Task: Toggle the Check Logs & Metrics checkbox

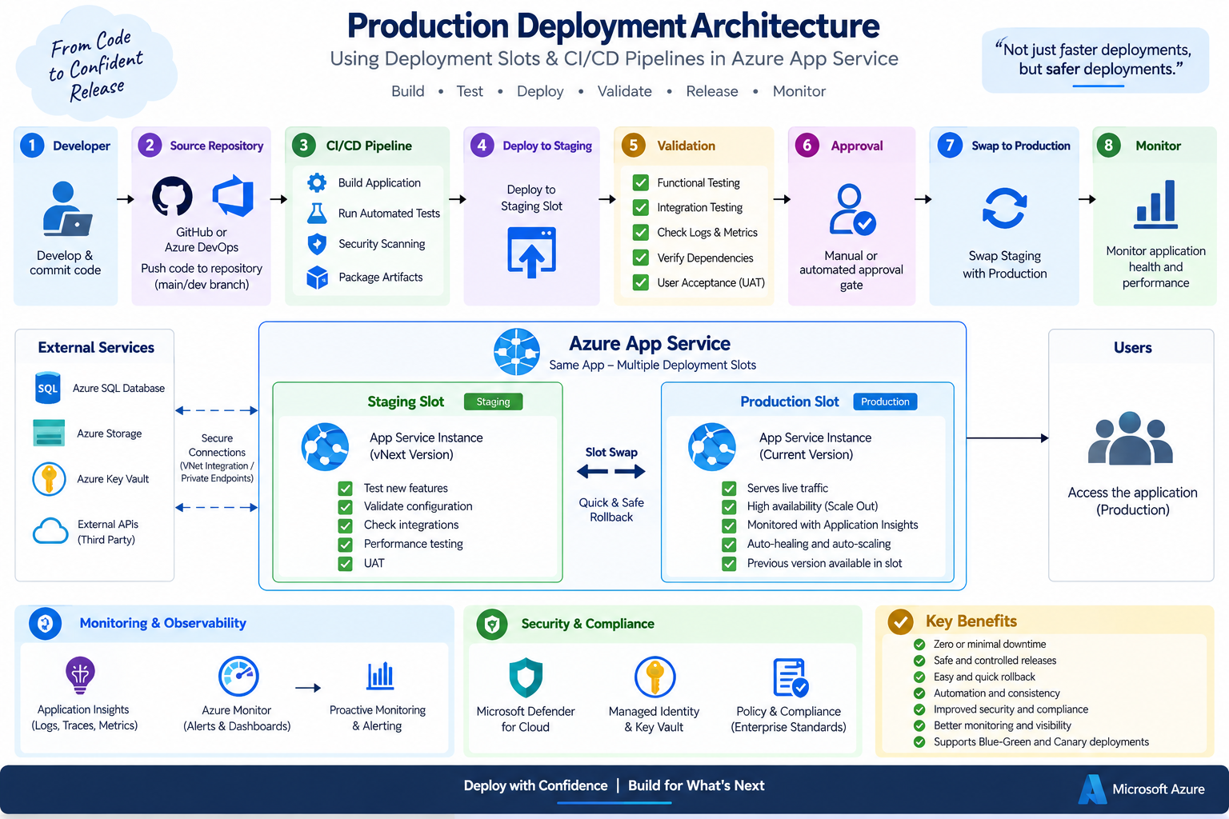Action: coord(641,232)
